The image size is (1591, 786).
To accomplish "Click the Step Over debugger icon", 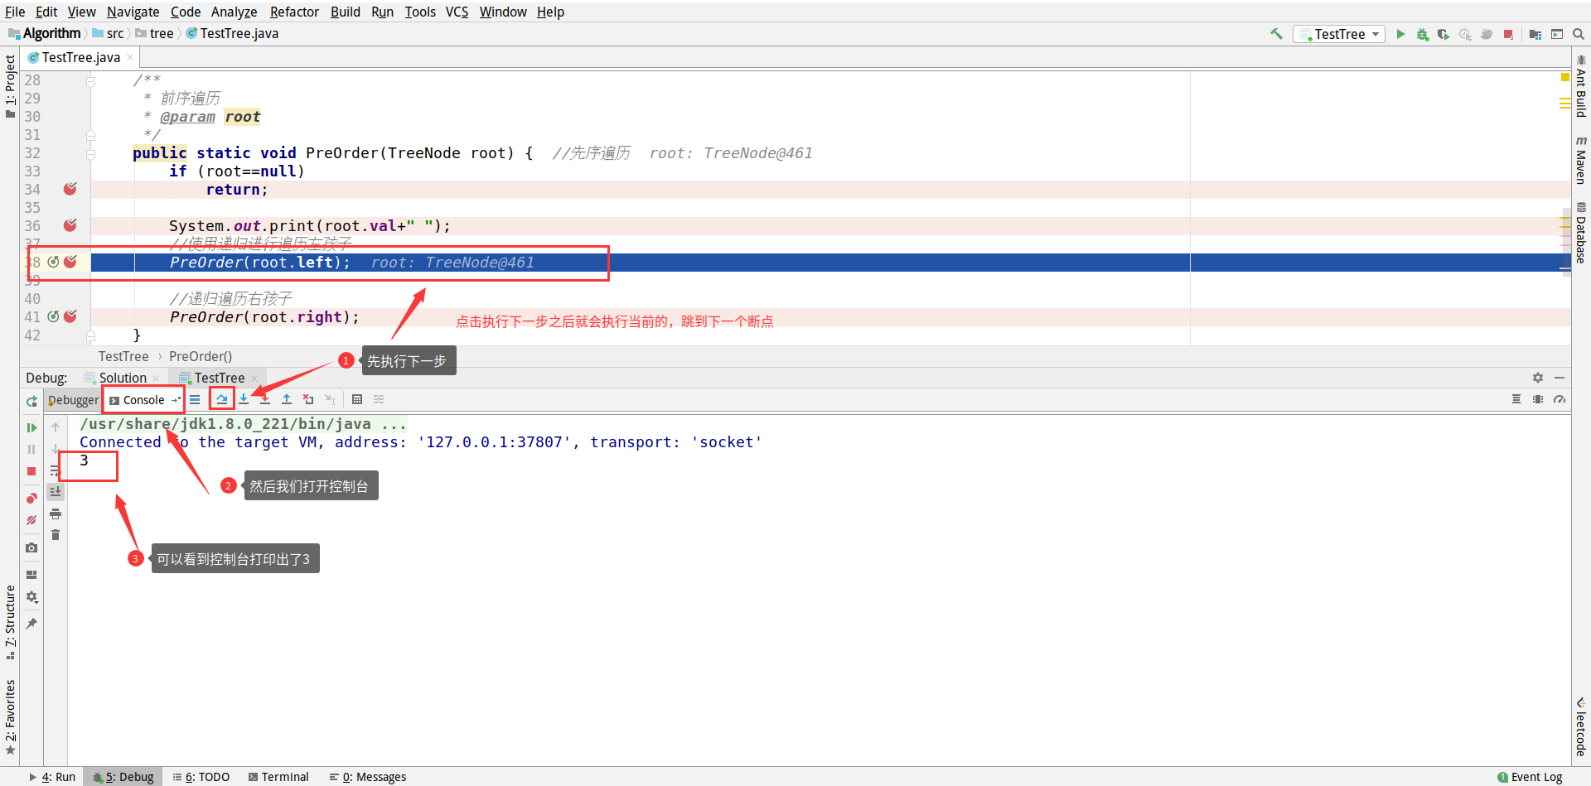I will click(x=222, y=399).
